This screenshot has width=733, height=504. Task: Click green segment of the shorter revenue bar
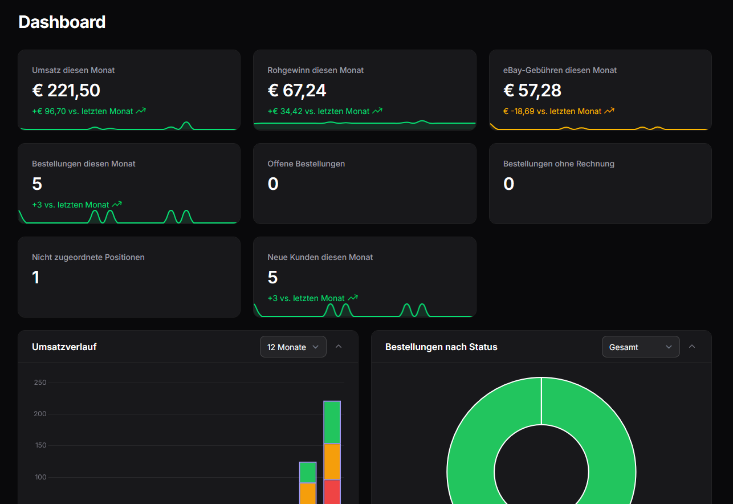pyautogui.click(x=308, y=472)
